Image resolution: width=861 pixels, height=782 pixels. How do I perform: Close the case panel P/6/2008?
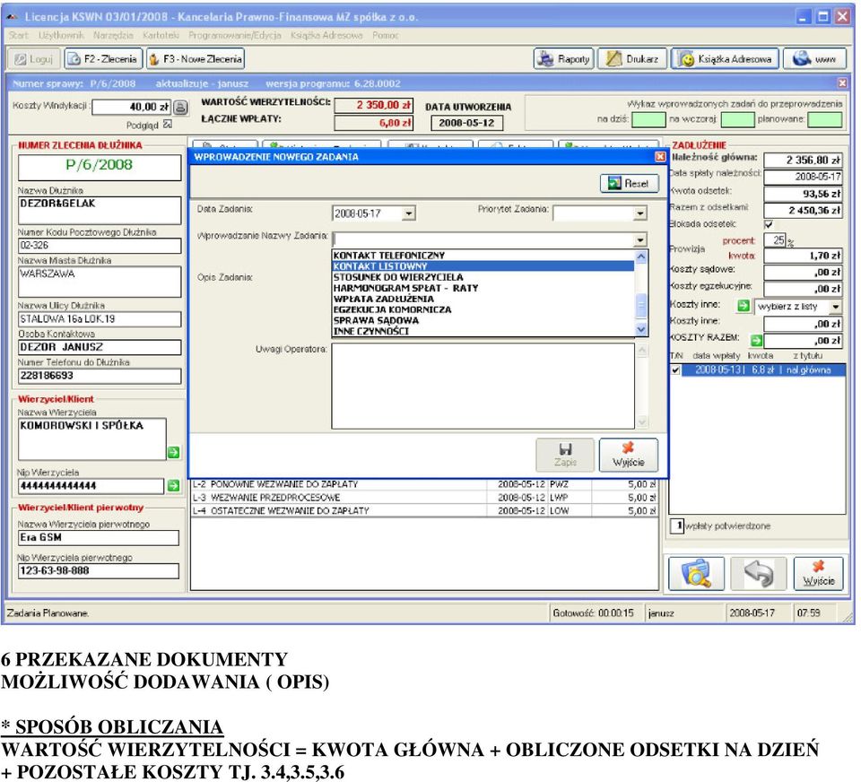point(842,83)
